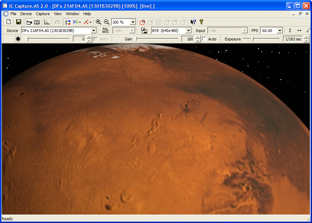Click the yellow question mark help icon
The height and width of the screenshot is (223, 312).
tap(201, 22)
